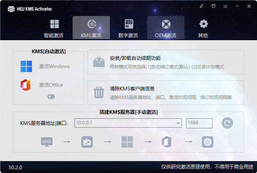Open the hamburger menu icon
This screenshot has width=257, height=173.
coord(225,6)
